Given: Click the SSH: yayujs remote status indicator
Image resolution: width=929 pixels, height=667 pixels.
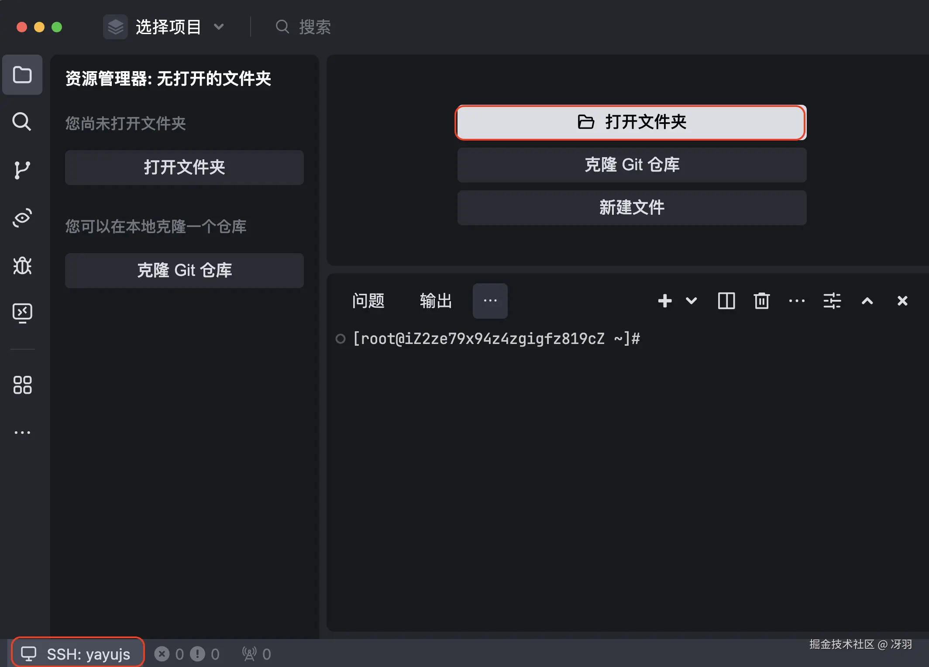Looking at the screenshot, I should [x=78, y=653].
